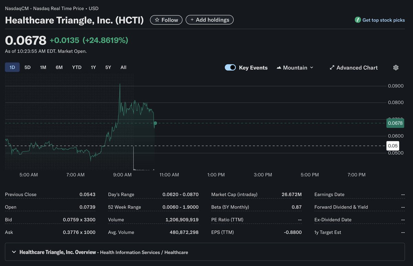Screen dimensions: 413x266
Task: Toggle the Key Events switch
Action: coord(230,68)
